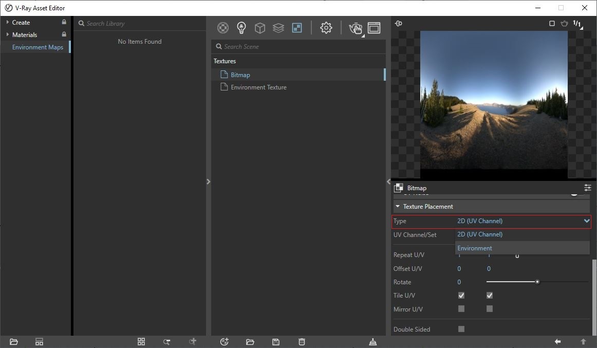597x348 pixels.
Task: Open the 1/1 preview quality selector
Action: tap(577, 24)
